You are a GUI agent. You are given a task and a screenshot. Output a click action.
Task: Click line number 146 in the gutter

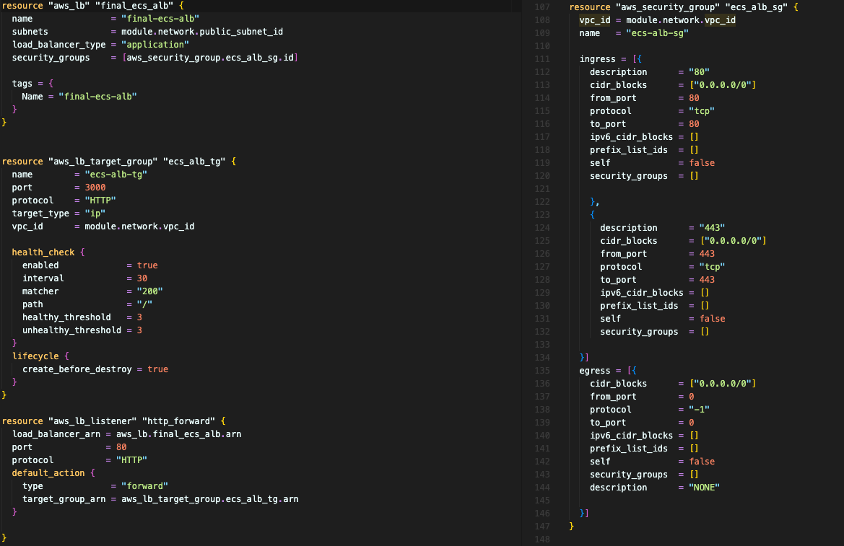(x=542, y=514)
